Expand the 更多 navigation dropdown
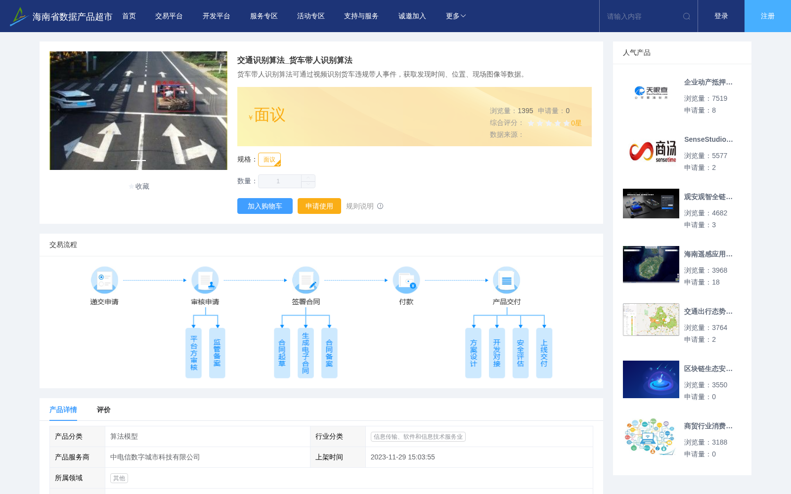 [x=455, y=16]
